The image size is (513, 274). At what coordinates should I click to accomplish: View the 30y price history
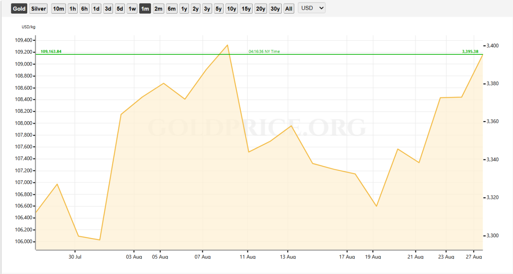point(275,8)
